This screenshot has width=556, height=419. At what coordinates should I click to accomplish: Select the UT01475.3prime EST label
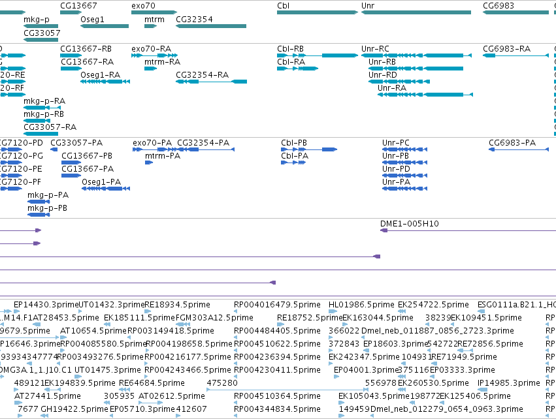(x=107, y=370)
